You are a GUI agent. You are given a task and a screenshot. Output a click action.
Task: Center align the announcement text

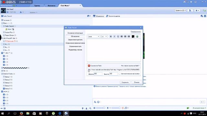(x=125, y=36)
